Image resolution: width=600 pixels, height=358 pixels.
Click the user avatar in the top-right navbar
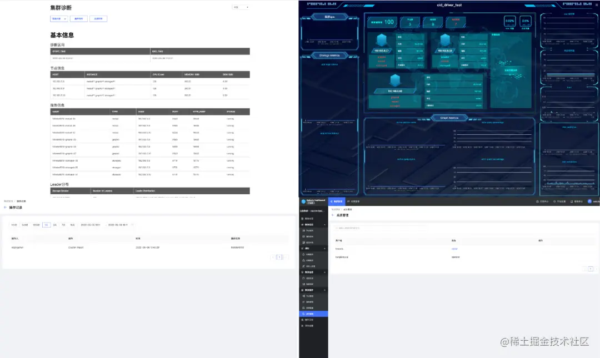589,201
